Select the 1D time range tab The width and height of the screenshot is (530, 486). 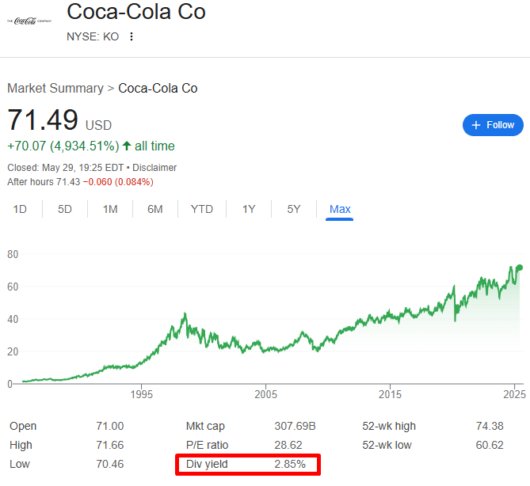(x=20, y=209)
